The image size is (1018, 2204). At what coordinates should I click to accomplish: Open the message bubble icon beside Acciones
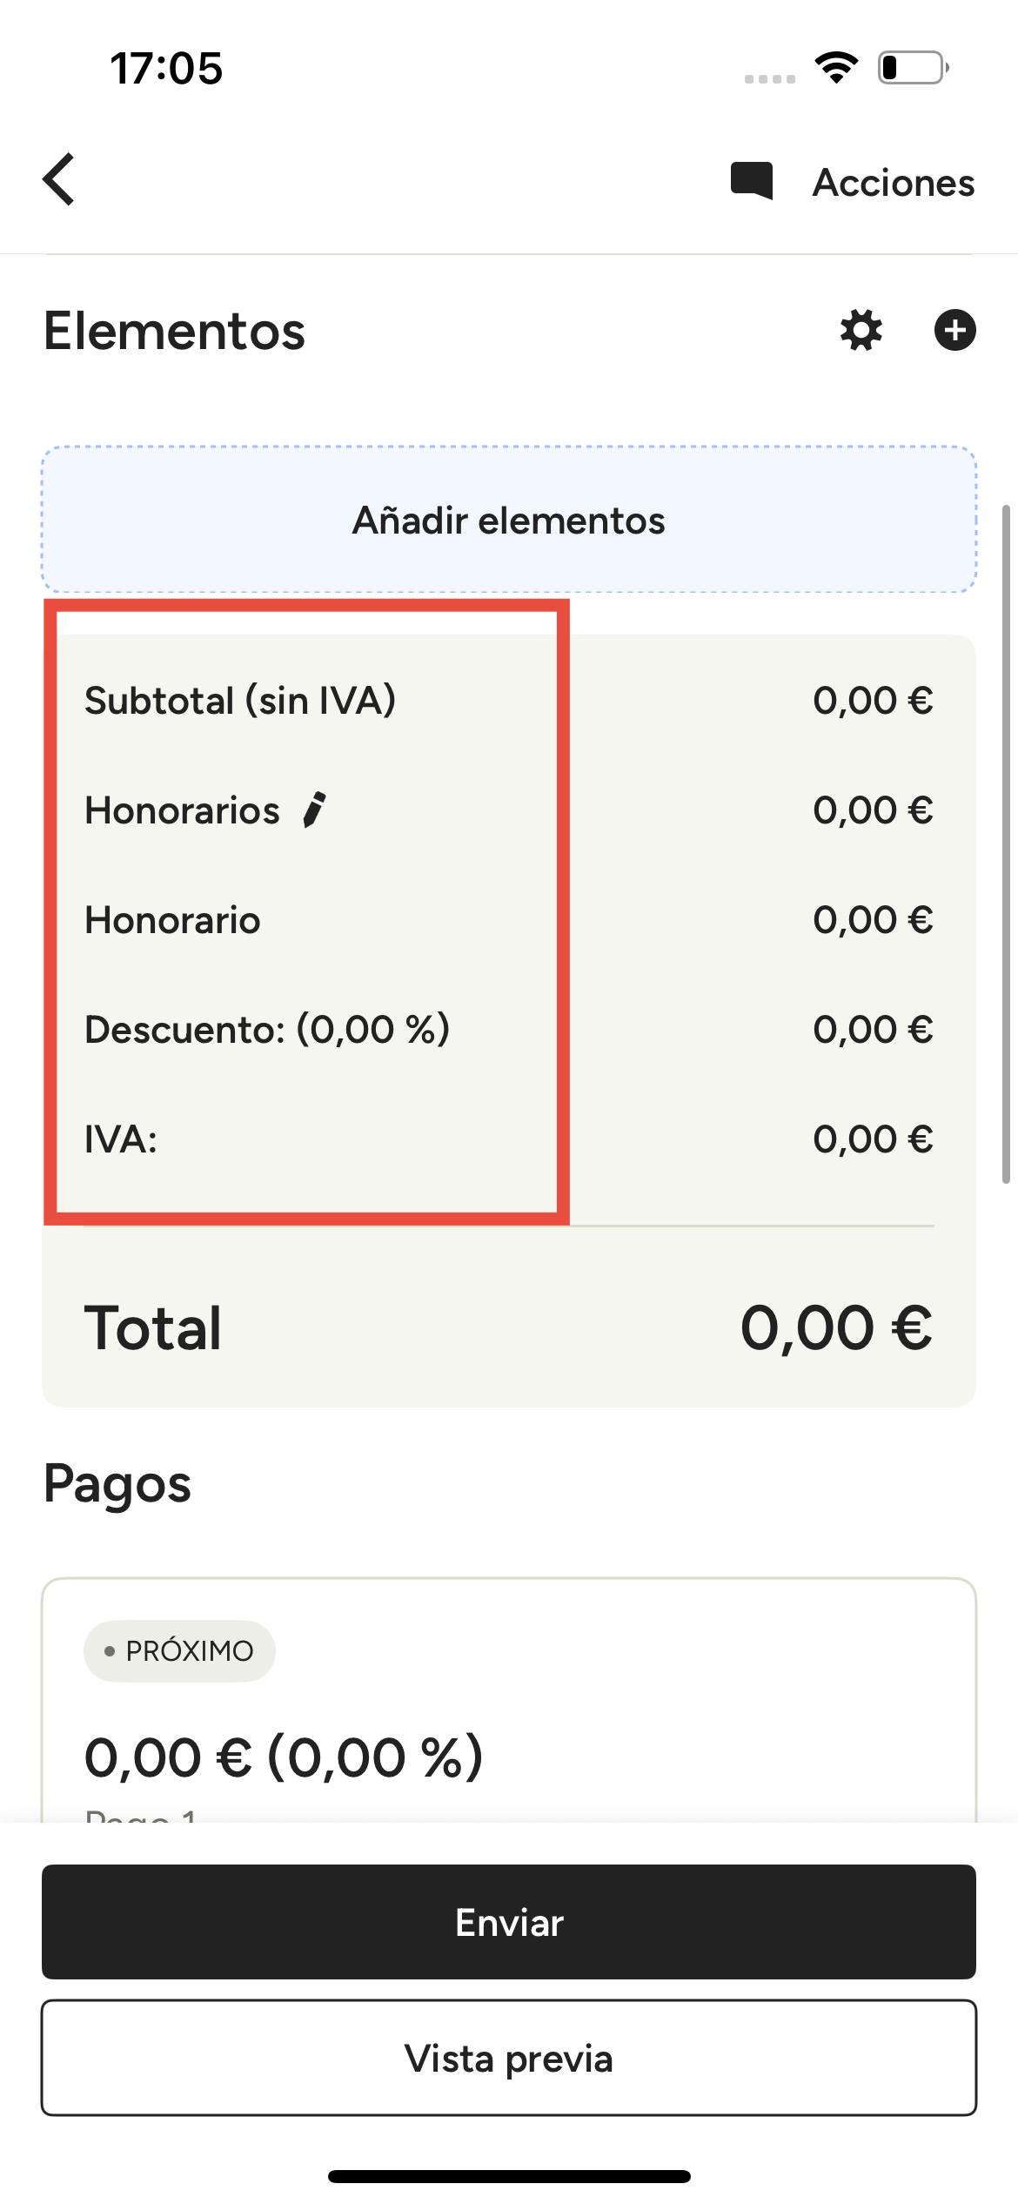tap(751, 181)
